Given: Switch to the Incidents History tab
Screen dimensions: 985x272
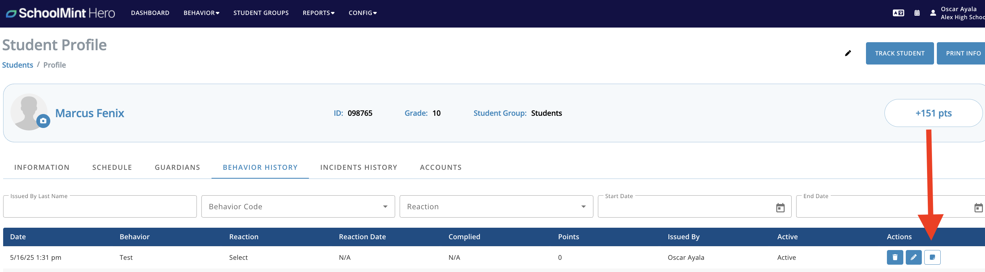Looking at the screenshot, I should [x=359, y=167].
